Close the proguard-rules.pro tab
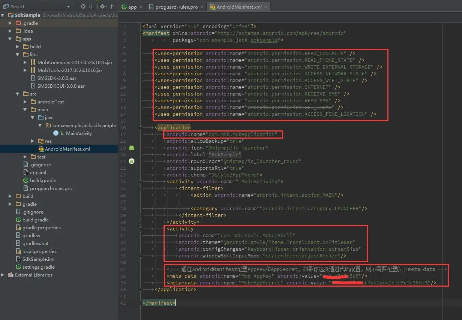 click(201, 7)
